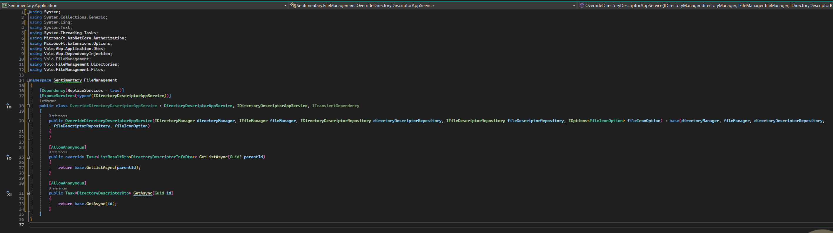The width and height of the screenshot is (833, 233).
Task: Collapse the using directives block at line 1
Action: click(x=28, y=12)
